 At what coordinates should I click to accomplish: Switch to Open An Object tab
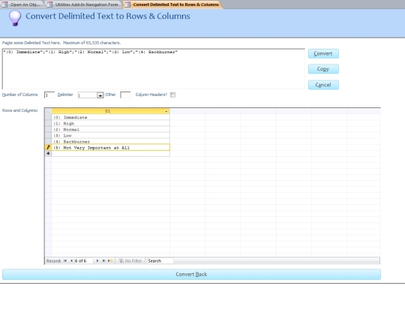[x=22, y=5]
